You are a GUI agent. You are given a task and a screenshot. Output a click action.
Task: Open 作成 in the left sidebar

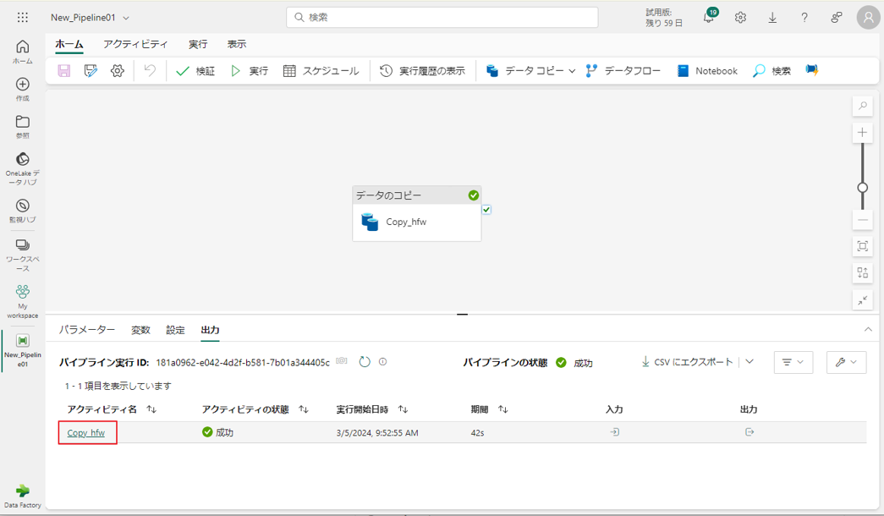23,90
